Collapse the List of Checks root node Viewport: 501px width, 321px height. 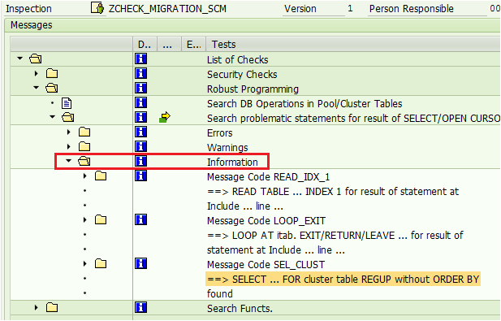point(20,59)
